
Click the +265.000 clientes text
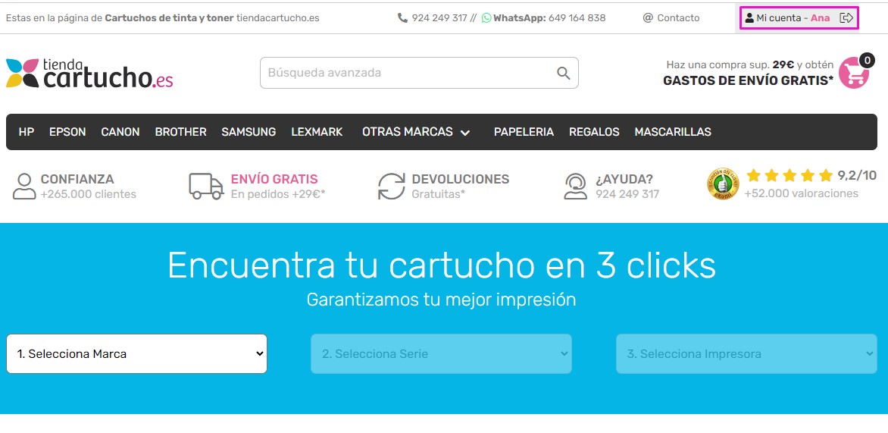[89, 194]
